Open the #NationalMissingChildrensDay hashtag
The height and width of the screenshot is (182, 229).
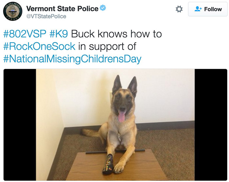[x=72, y=59]
